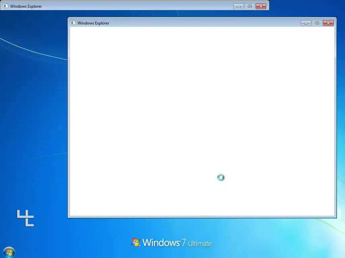The image size is (345, 258).
Task: Minimize the background Windows Explorer window
Action: pos(239,6)
